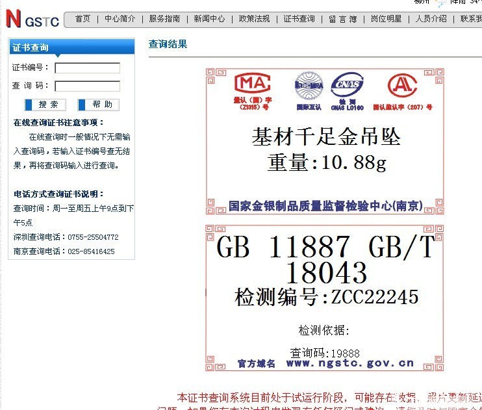Screen dimensions: 482x410
Task: Click the 在线查询证书注意事项 heading
Action: [x=58, y=122]
